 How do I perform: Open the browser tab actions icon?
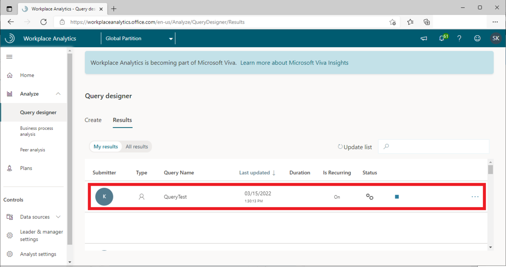click(9, 8)
